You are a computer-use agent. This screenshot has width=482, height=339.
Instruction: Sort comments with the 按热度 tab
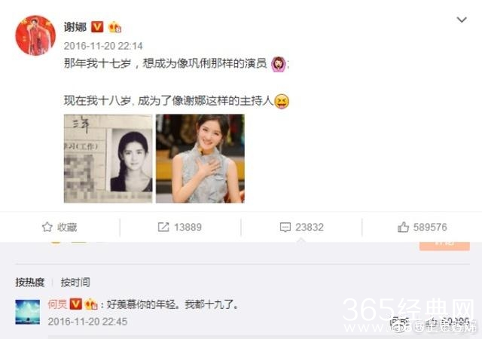pos(30,282)
